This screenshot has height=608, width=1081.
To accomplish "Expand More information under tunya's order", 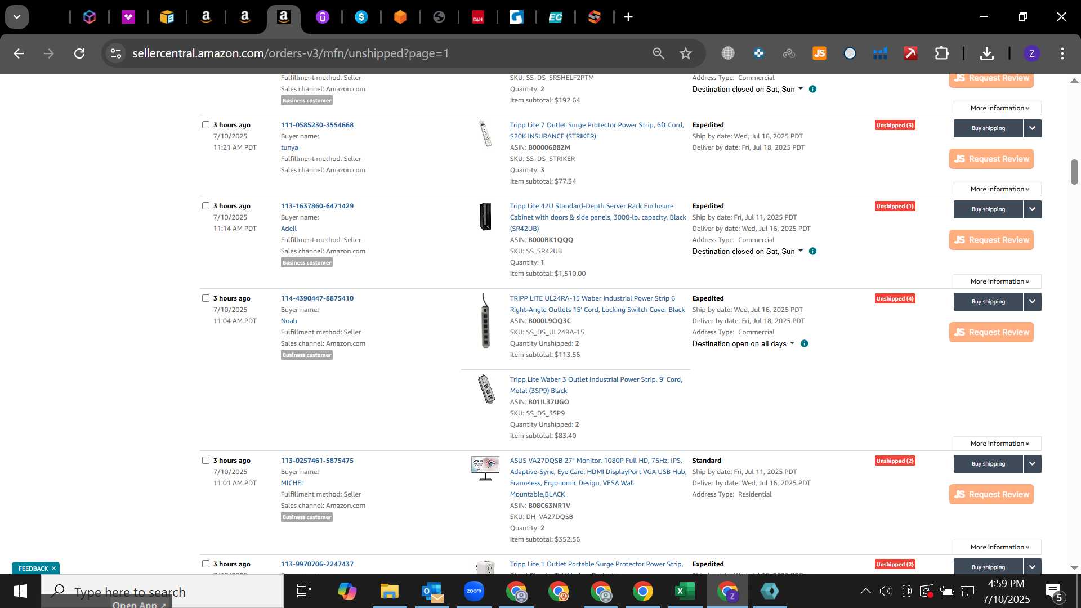I will click(998, 189).
